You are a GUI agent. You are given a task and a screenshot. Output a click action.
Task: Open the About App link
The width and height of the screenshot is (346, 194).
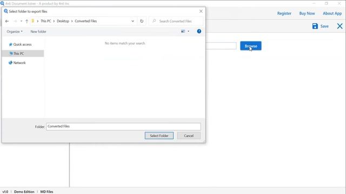(332, 13)
